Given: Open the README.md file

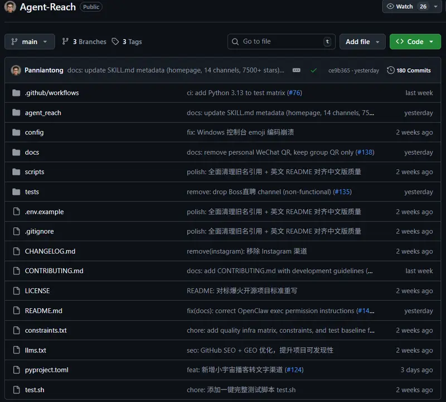Looking at the screenshot, I should tap(43, 311).
